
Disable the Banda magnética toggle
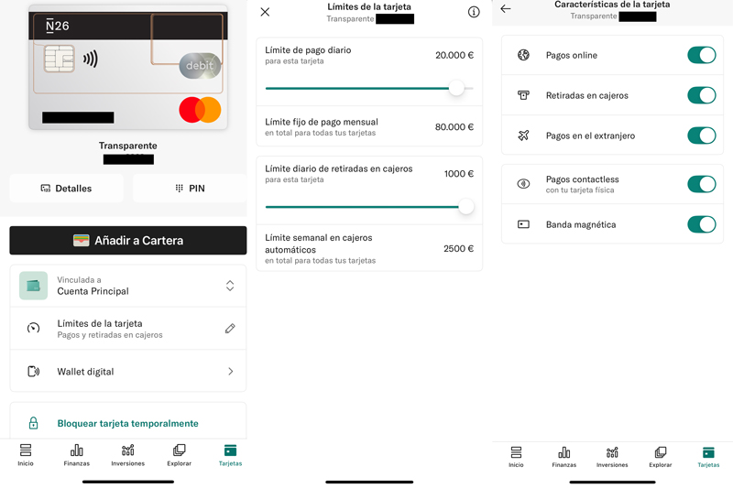(701, 224)
